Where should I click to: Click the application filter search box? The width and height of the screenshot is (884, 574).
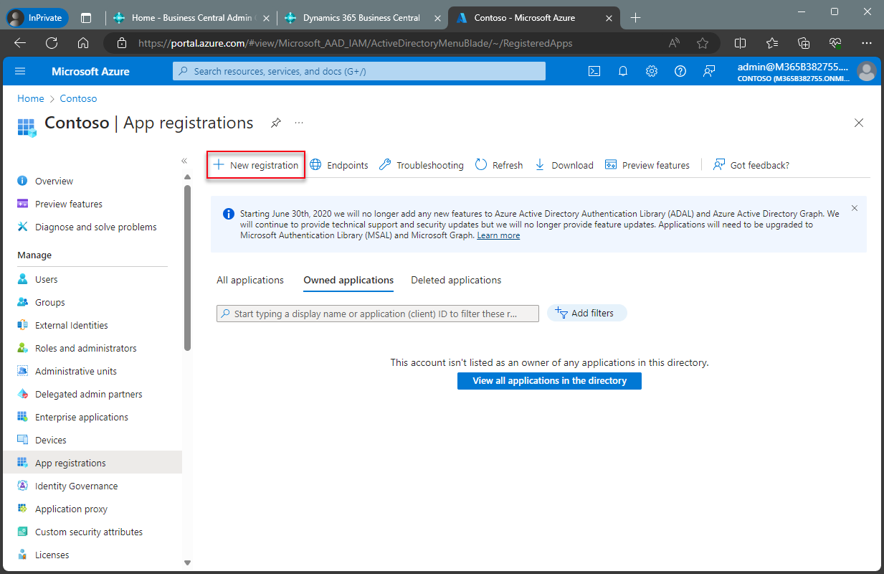point(377,313)
